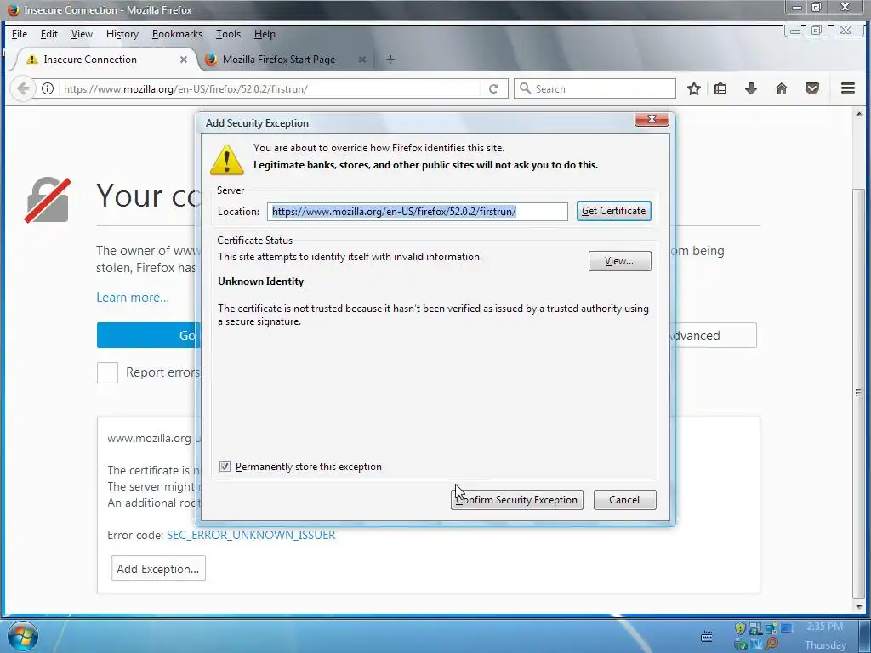Screen dimensions: 871x653
Task: Click Add Exception... button on page
Action: (x=158, y=569)
